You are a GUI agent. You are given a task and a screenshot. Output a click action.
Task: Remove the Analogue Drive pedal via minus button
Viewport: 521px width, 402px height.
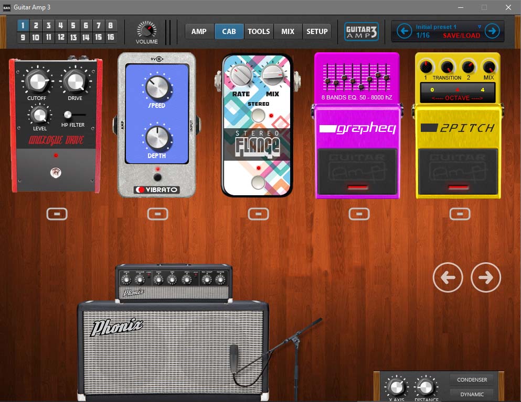[x=57, y=214]
